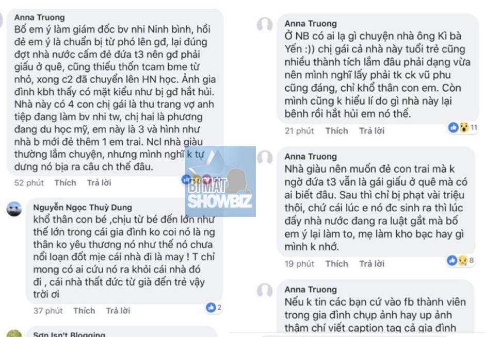Like the 52 phút comment via Thích

pos(65,183)
